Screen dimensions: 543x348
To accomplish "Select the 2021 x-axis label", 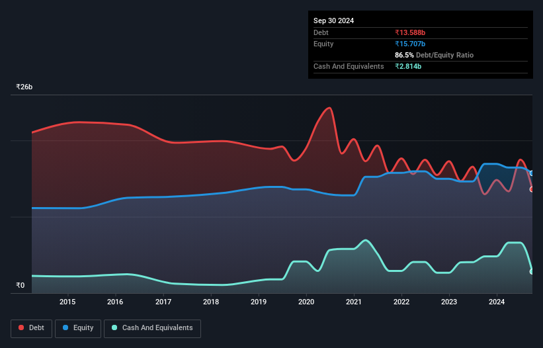I will pyautogui.click(x=354, y=302).
